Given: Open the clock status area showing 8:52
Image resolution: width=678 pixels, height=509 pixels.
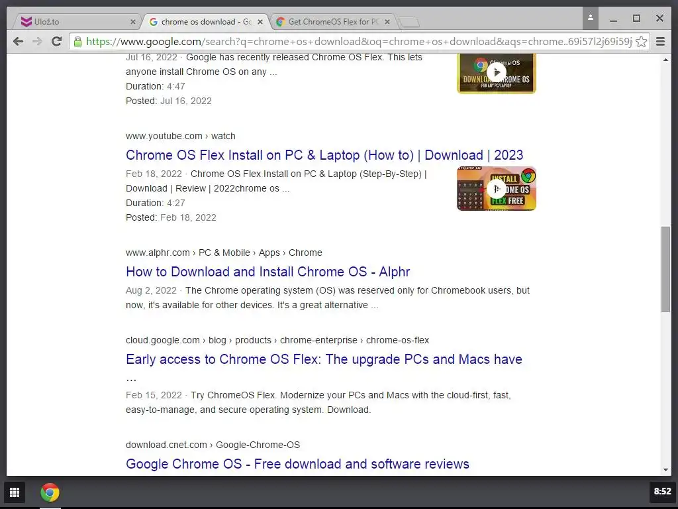Looking at the screenshot, I should 662,491.
